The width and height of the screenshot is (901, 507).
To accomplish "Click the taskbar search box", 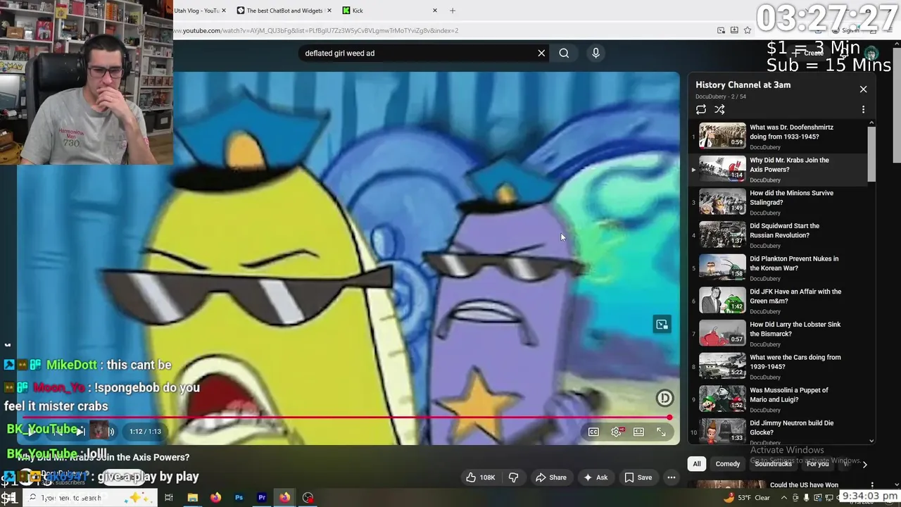I will (x=92, y=498).
